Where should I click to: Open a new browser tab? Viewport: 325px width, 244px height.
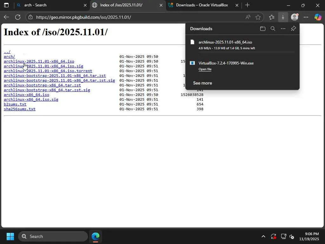[247, 5]
